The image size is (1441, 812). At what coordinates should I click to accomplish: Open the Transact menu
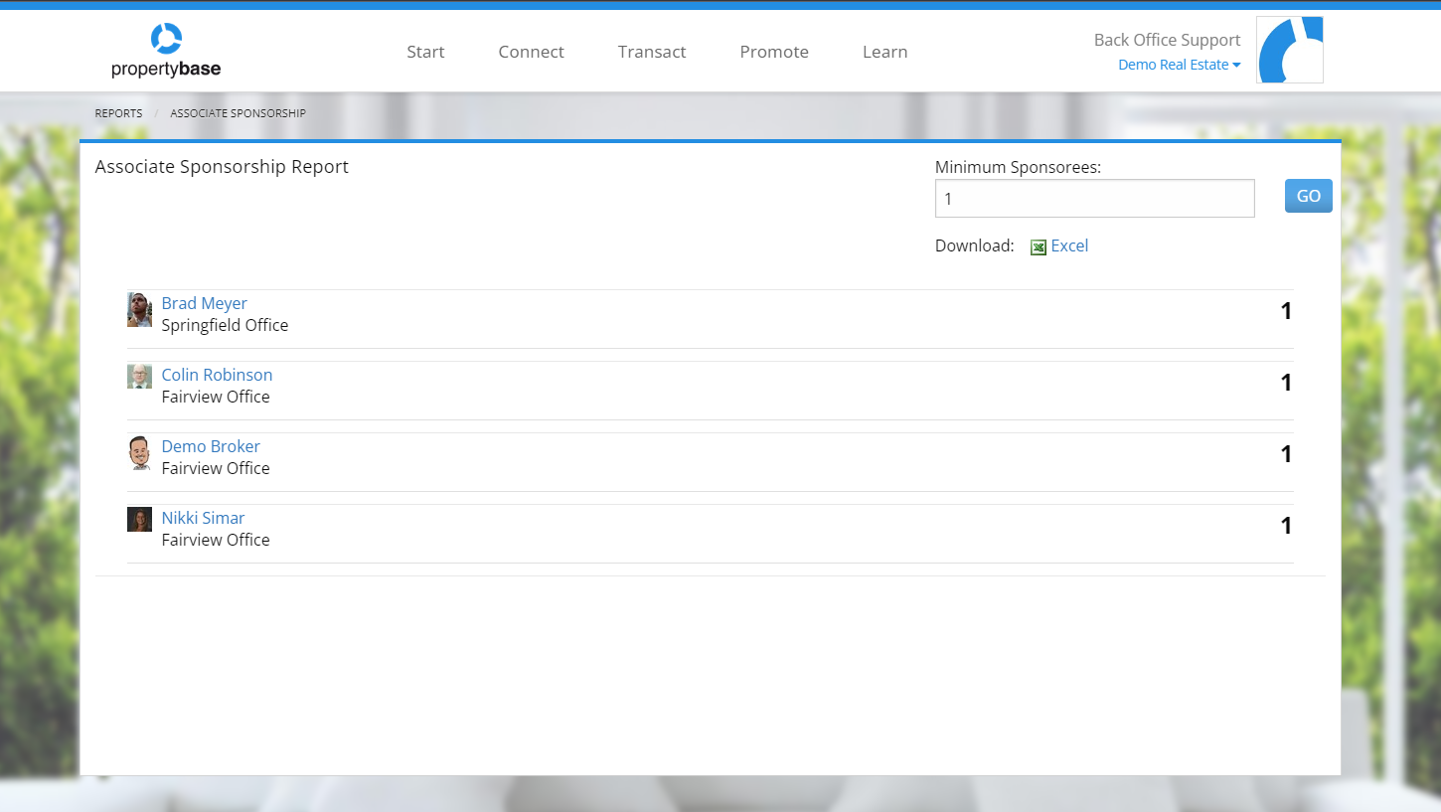(652, 52)
